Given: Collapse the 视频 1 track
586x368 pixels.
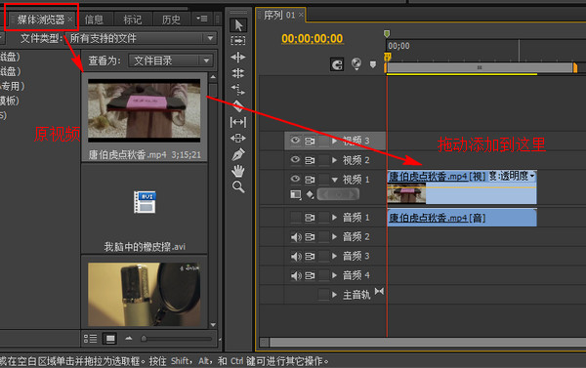Looking at the screenshot, I should tap(335, 180).
